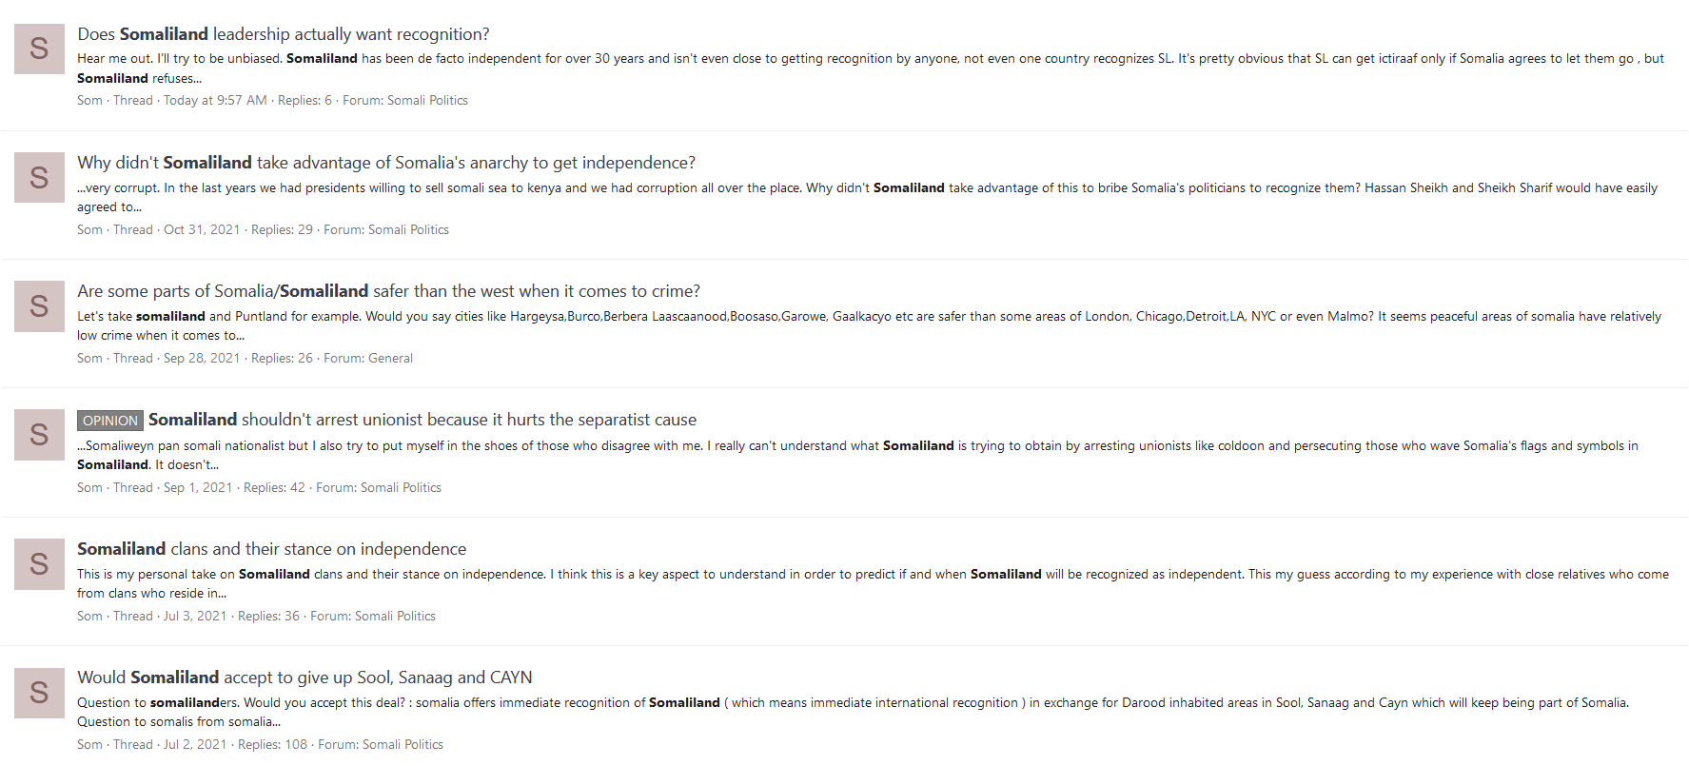1689x766 pixels.
Task: Open Somali Politics forum link under the Replies: 108 thread
Action: point(403,745)
